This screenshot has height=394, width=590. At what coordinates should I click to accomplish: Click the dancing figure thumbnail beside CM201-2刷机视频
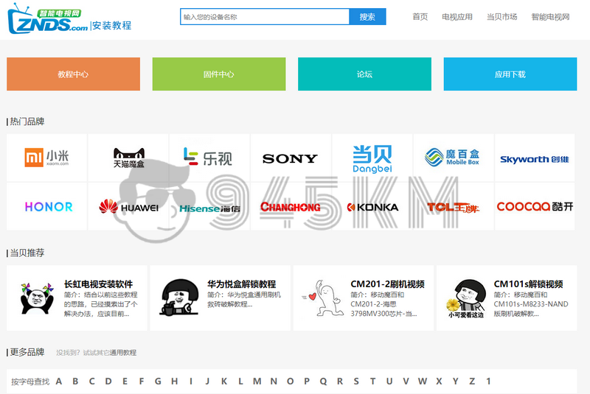click(323, 298)
